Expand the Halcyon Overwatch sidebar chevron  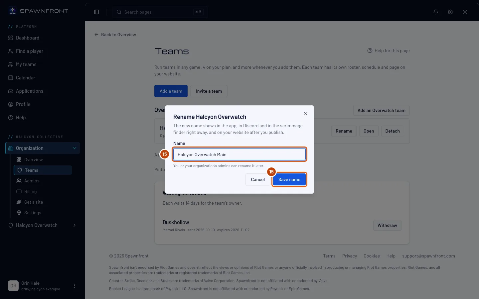pyautogui.click(x=75, y=225)
